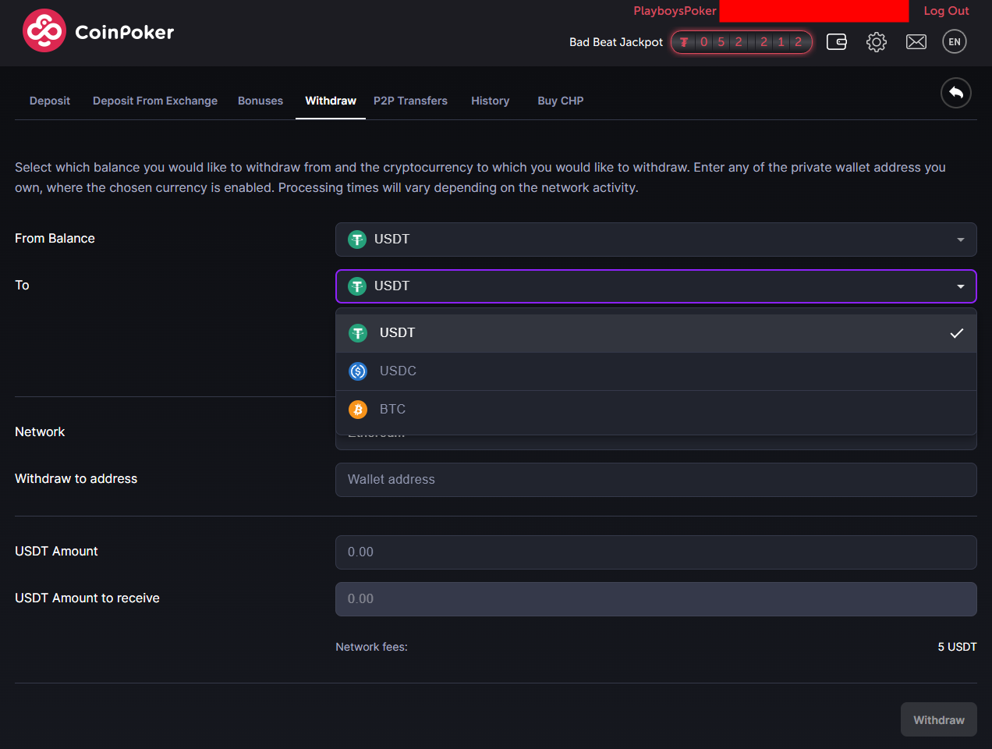Choose BTC from the To list
Image resolution: width=992 pixels, height=749 pixels.
656,410
